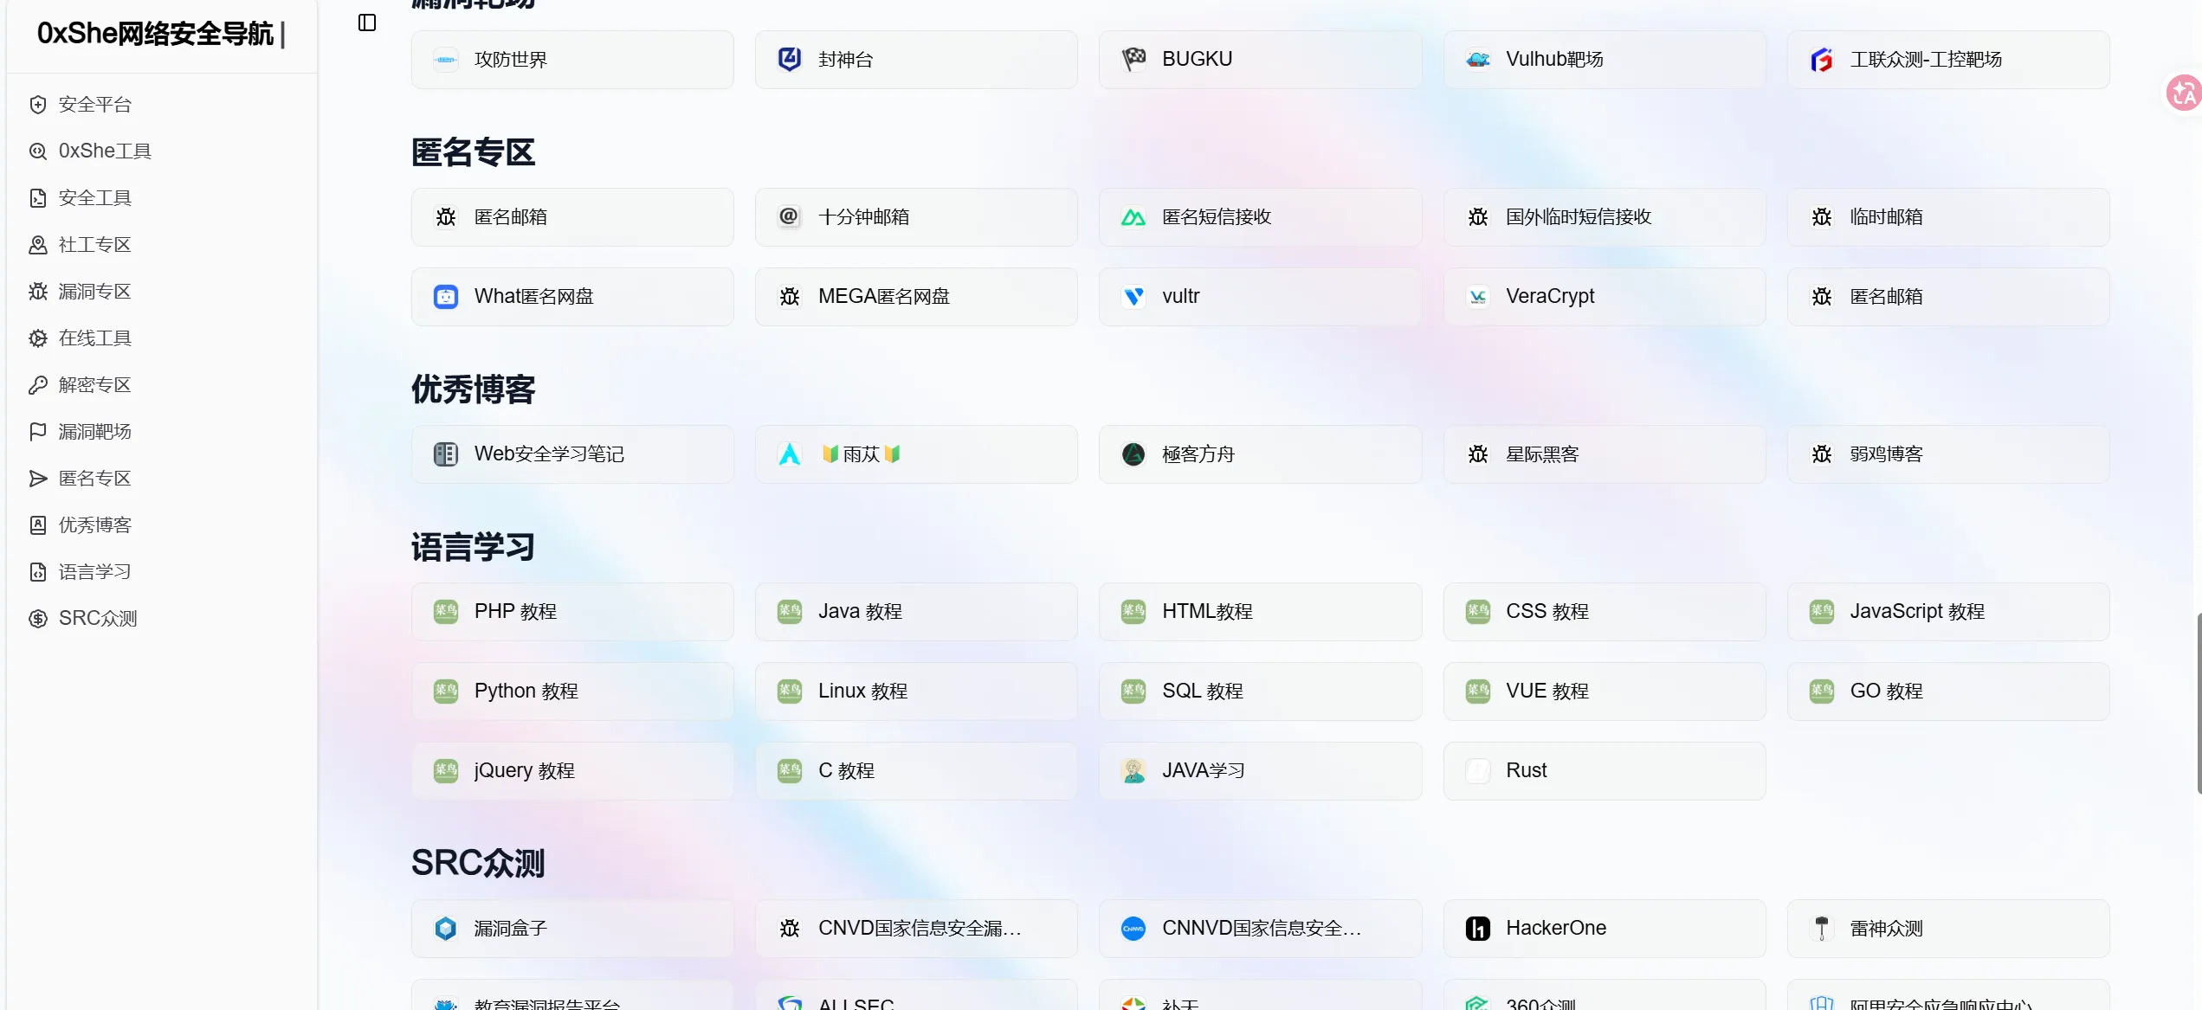The width and height of the screenshot is (2202, 1010).
Task: Click the HackerOne logo icon
Action: [1478, 929]
